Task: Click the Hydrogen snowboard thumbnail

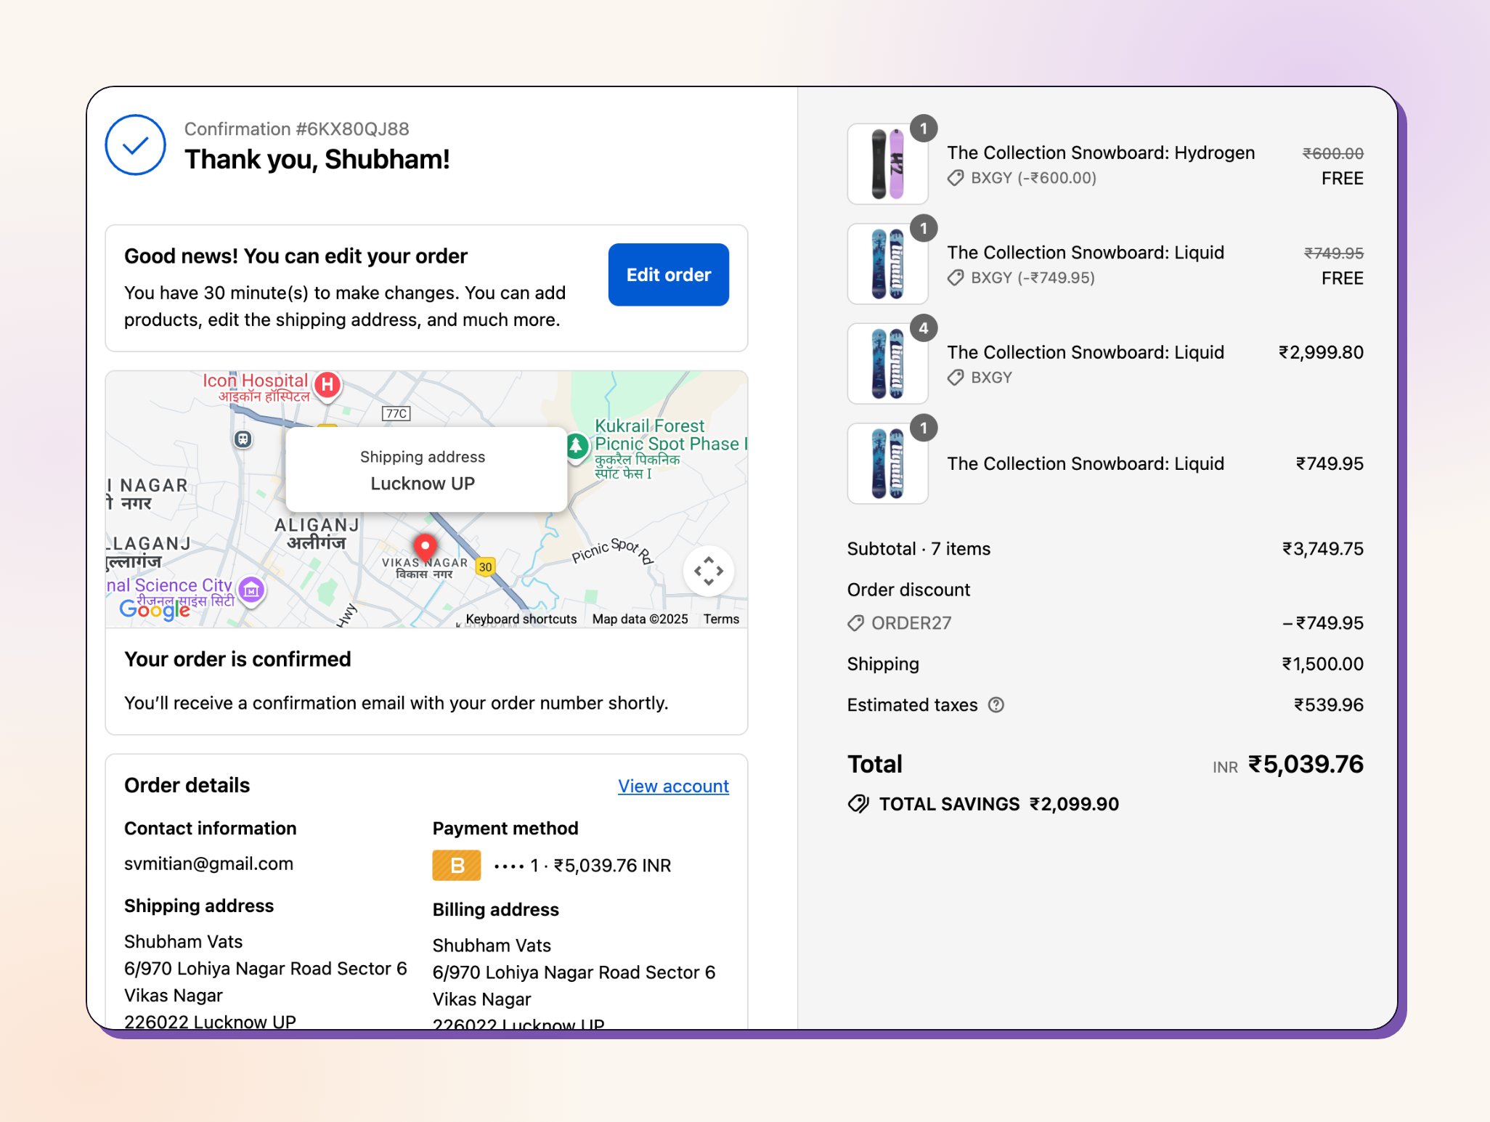Action: coord(887,163)
